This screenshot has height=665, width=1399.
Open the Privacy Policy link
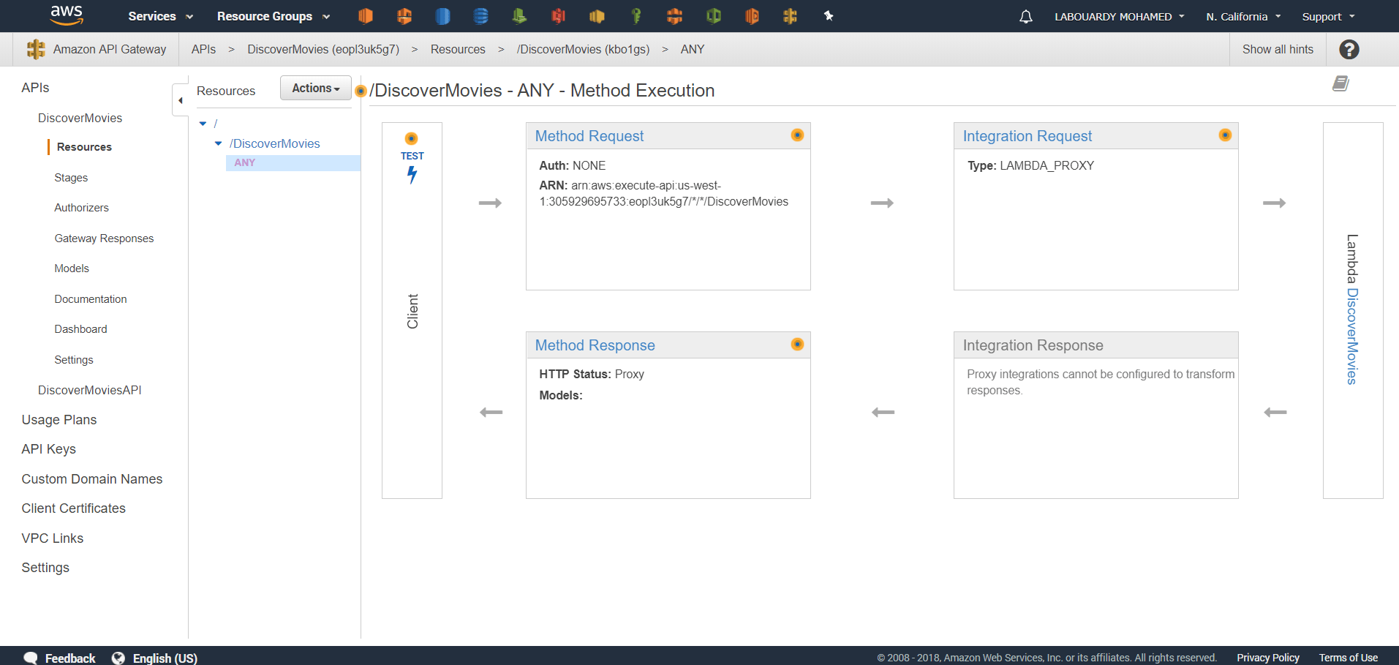point(1268,658)
